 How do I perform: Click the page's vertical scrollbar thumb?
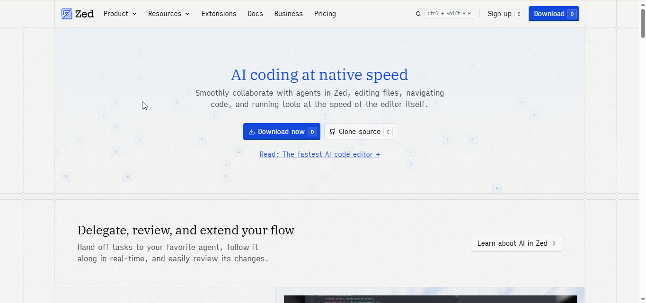pos(643,23)
